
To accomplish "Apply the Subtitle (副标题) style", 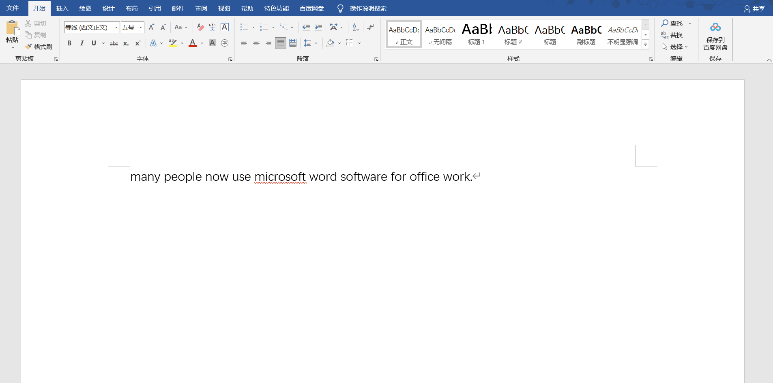I will [x=586, y=34].
